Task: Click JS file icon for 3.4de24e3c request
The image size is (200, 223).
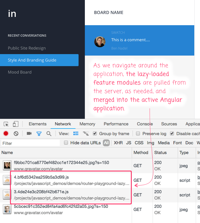Action: pos(7,195)
